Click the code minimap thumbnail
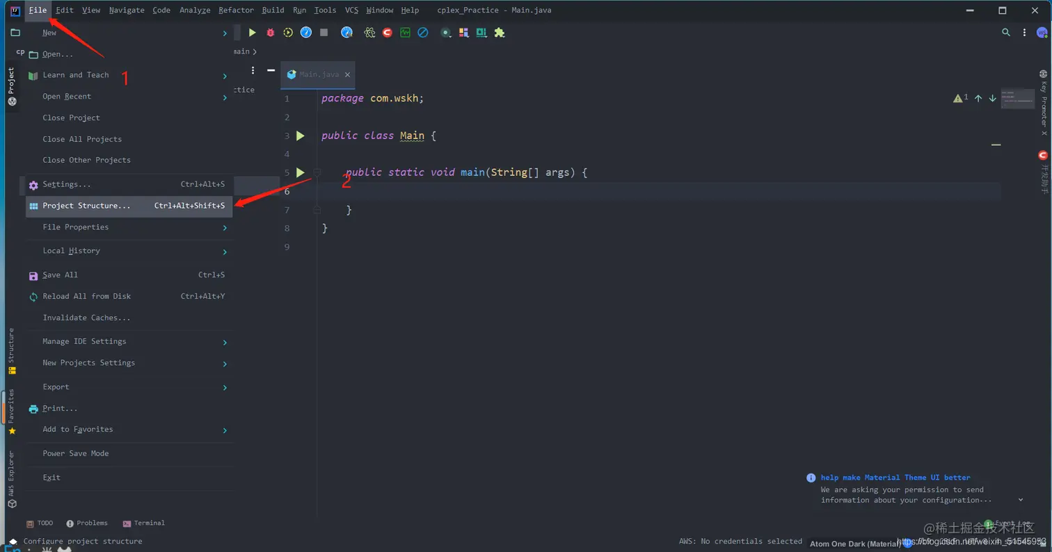This screenshot has height=552, width=1052. [1018, 98]
